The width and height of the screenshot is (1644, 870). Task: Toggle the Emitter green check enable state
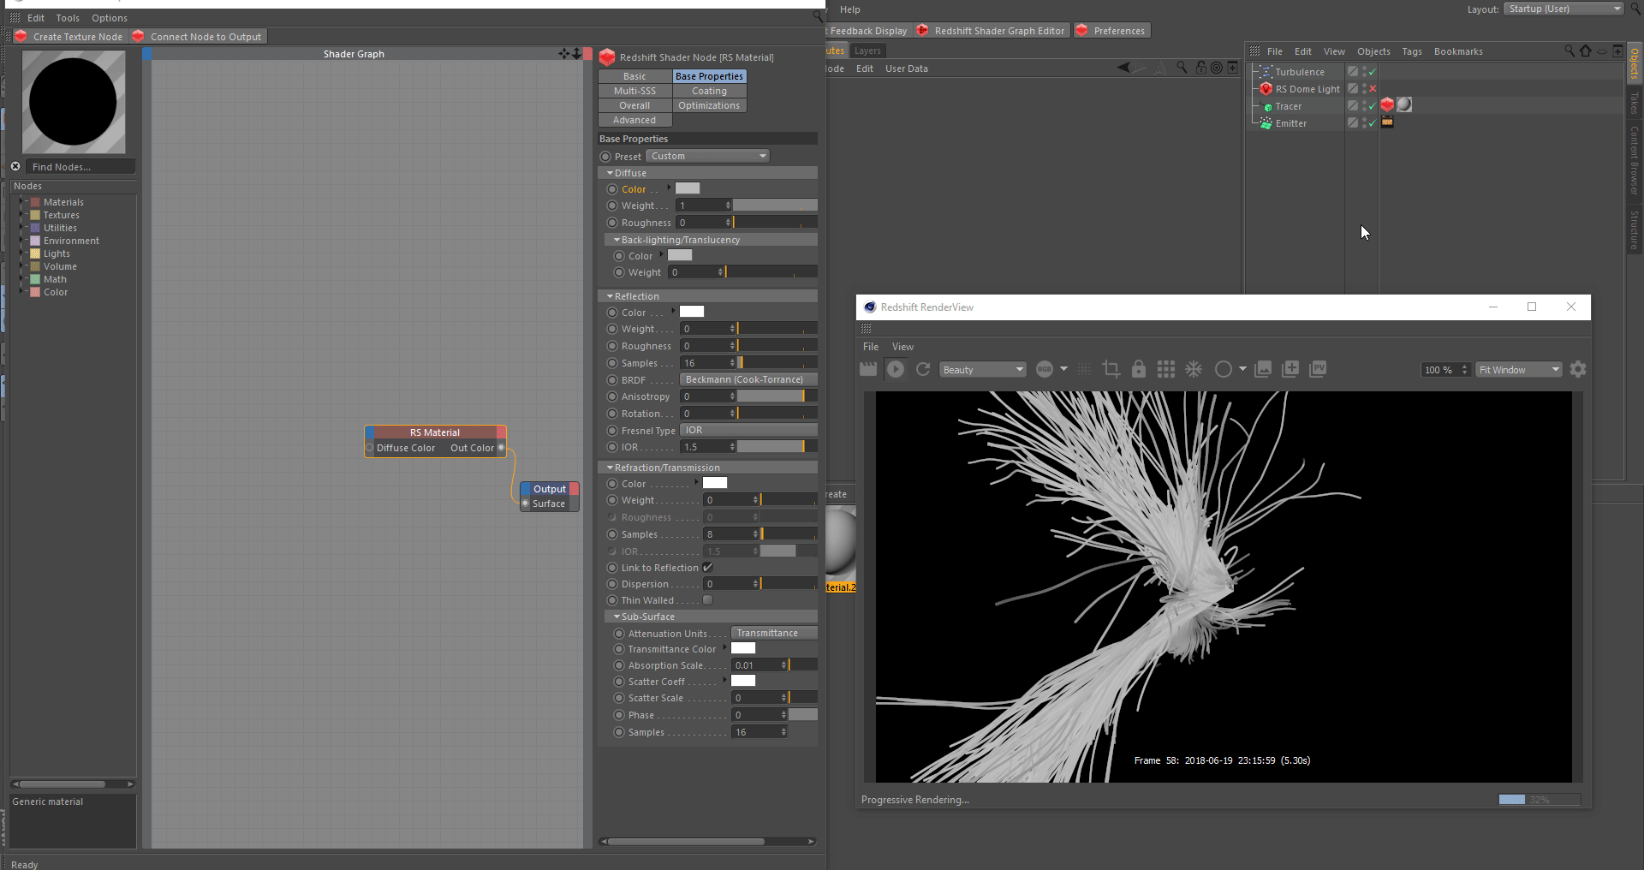1373,122
